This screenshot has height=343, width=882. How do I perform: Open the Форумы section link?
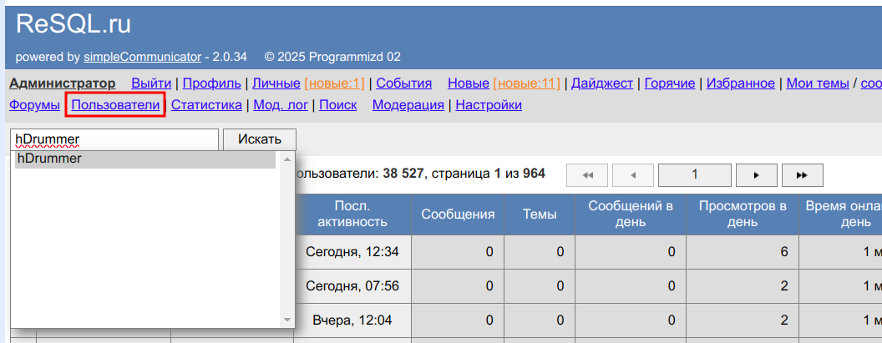[34, 105]
